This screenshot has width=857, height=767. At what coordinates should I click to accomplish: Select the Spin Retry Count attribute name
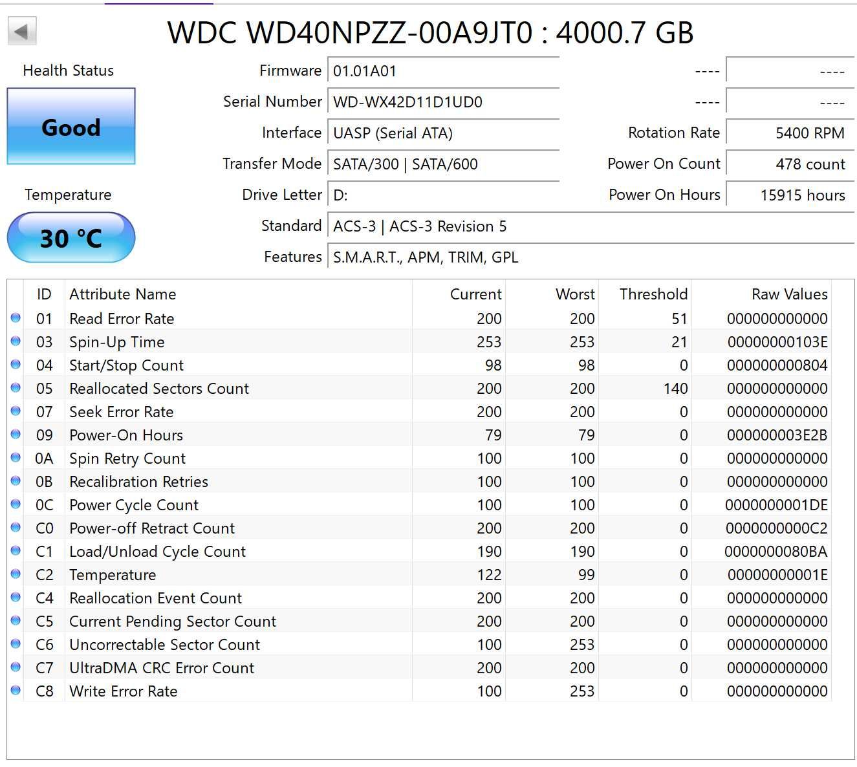127,459
